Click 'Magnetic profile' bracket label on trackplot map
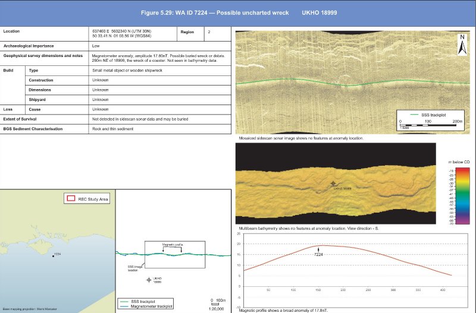 [x=173, y=245]
